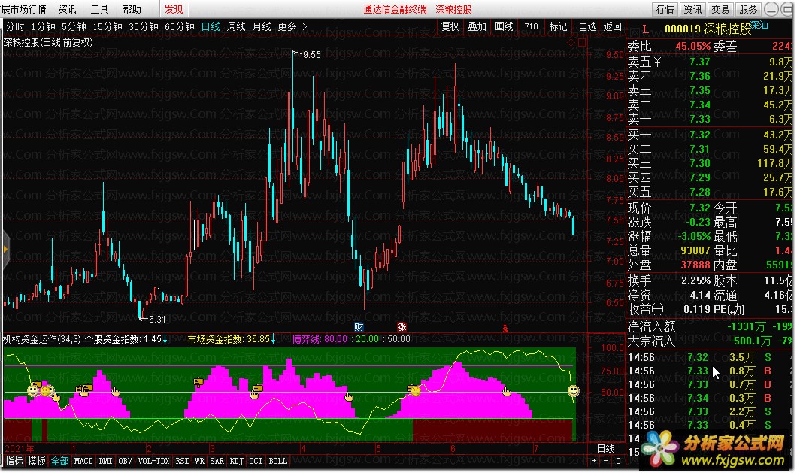
Task: Click the first smiley face icon at indicator's left
Action: [x=32, y=390]
